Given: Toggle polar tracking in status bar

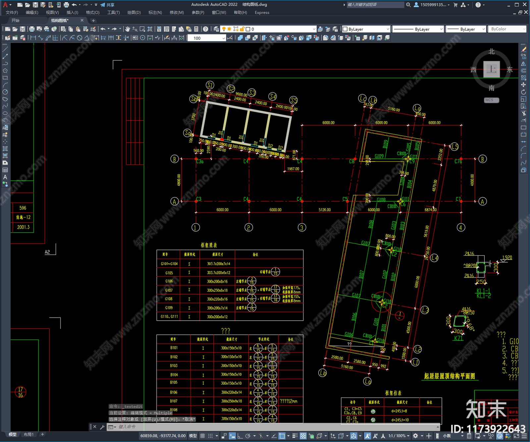Looking at the screenshot, I should [x=248, y=436].
